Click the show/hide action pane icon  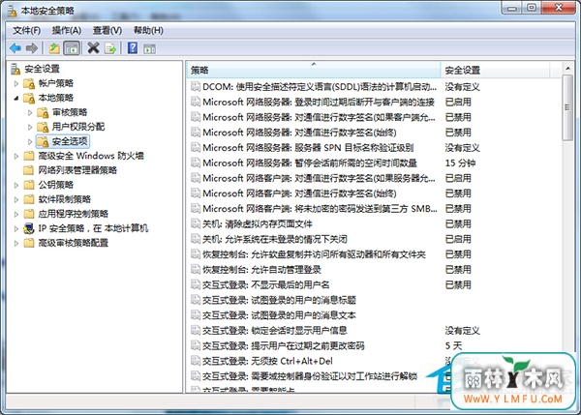pos(150,48)
